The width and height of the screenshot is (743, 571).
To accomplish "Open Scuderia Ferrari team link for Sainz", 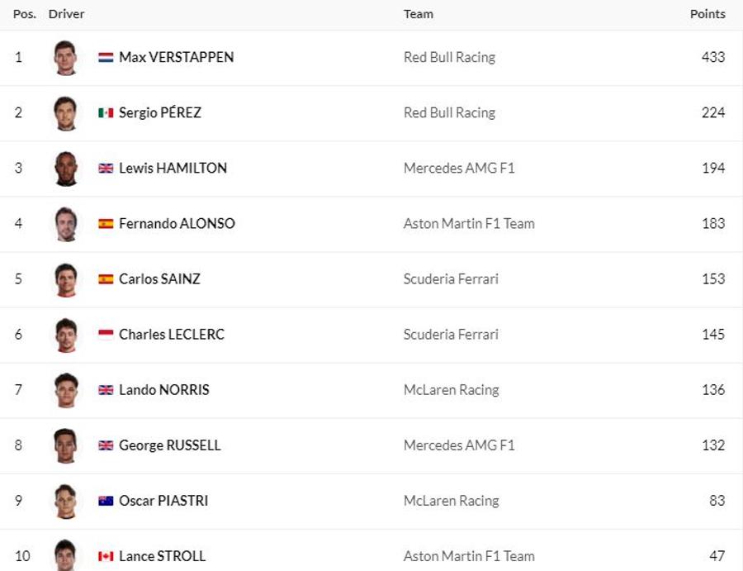I will 451,279.
